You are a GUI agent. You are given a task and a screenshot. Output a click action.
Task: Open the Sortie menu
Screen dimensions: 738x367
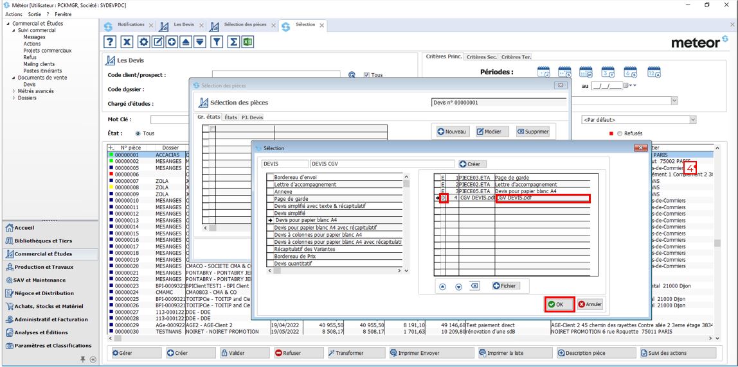point(34,14)
